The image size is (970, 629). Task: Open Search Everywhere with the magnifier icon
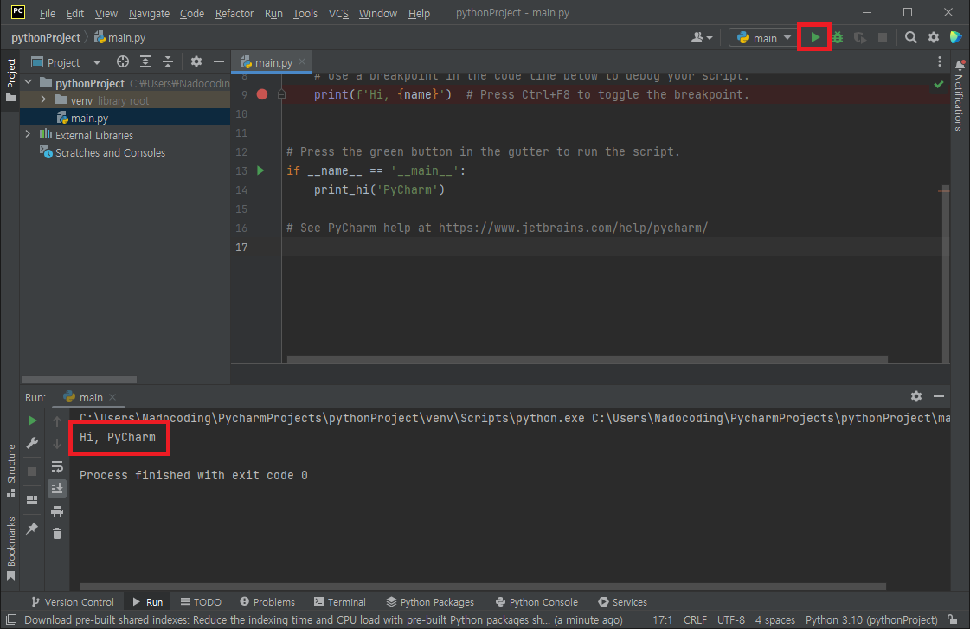tap(912, 37)
